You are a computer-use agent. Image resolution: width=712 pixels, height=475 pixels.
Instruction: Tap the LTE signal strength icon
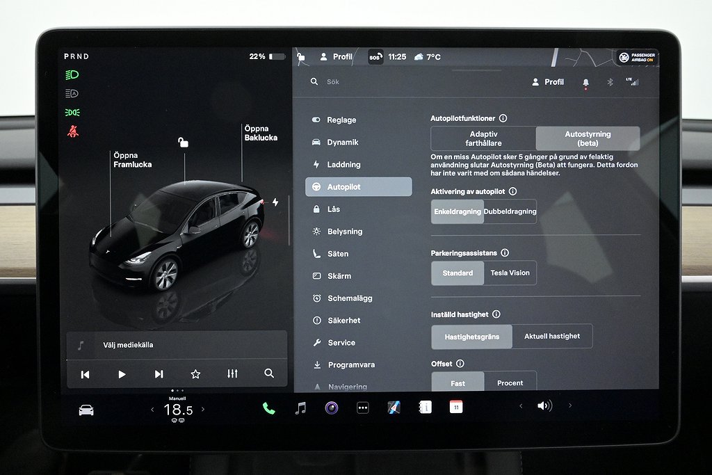[x=633, y=81]
